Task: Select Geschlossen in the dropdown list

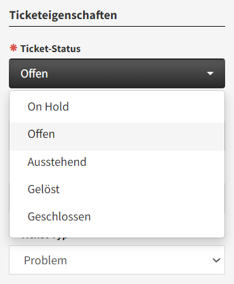Action: point(117,217)
